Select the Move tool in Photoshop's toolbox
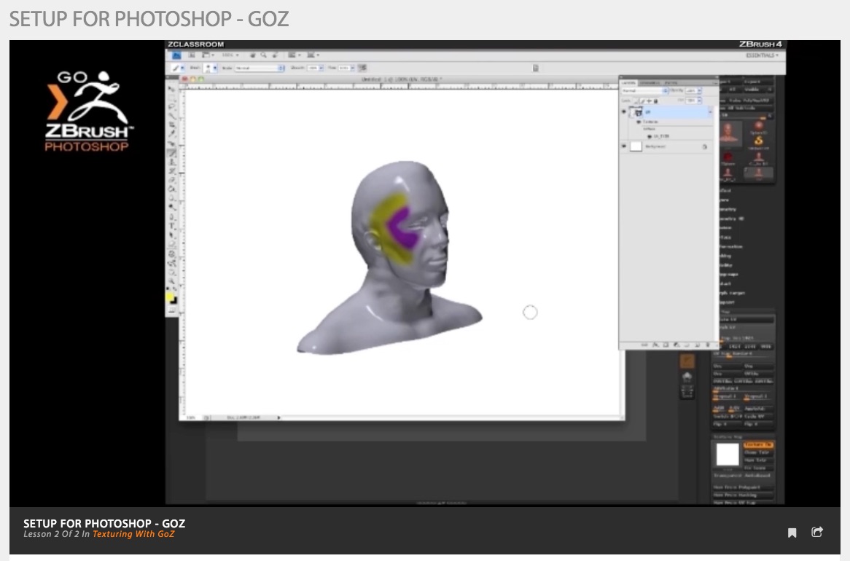This screenshot has height=561, width=850. (172, 88)
